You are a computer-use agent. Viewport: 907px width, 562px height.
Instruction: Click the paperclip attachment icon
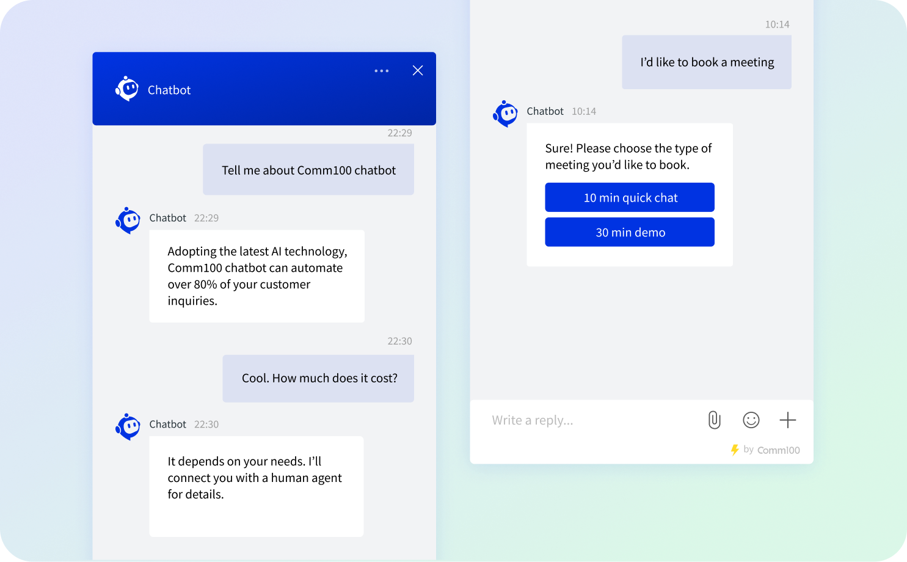click(715, 420)
